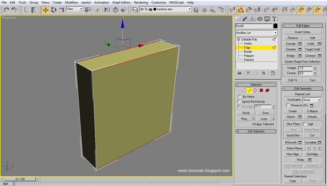The width and height of the screenshot is (327, 186).
Task: Switch to Vertex sub-object selection icon
Action: click(x=243, y=91)
